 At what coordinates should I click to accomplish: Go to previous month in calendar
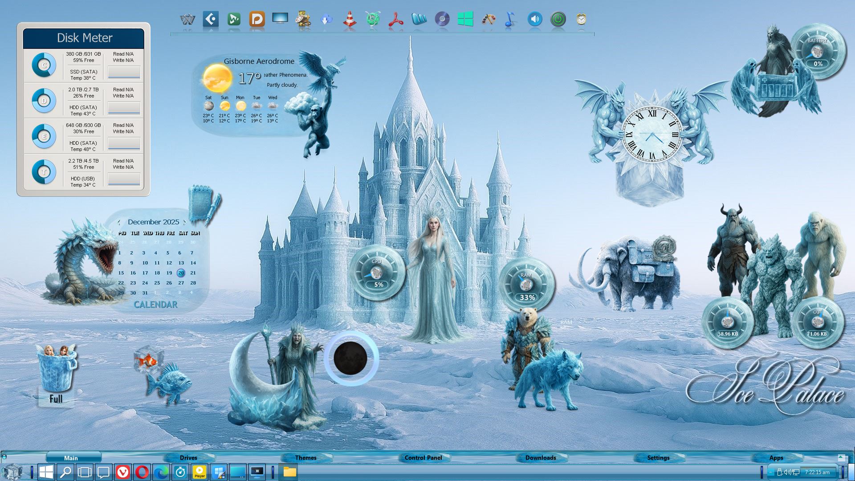click(119, 222)
